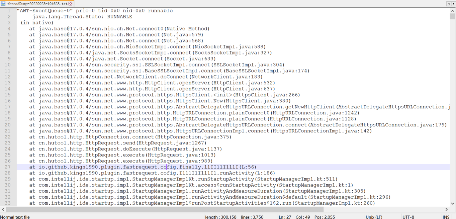The width and height of the screenshot is (456, 219).
Task: Close the threadDump-20220923-104628.txt tab
Action: pyautogui.click(x=71, y=4)
